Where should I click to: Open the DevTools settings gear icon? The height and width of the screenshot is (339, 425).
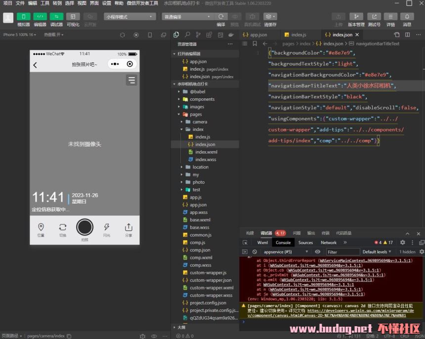(402, 243)
